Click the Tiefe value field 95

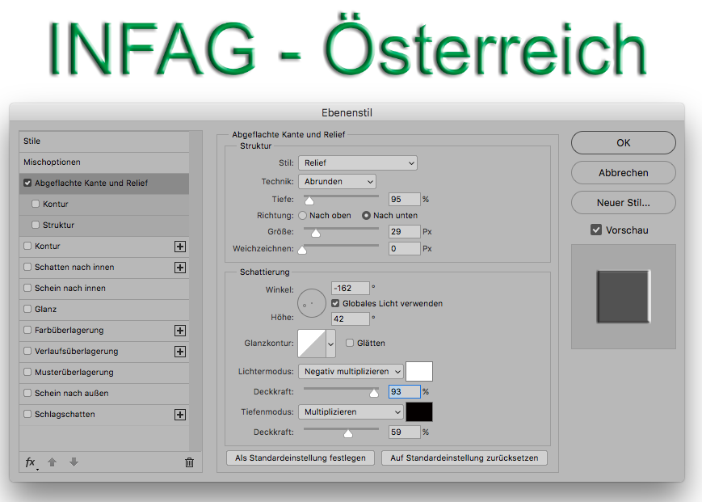pyautogui.click(x=404, y=200)
